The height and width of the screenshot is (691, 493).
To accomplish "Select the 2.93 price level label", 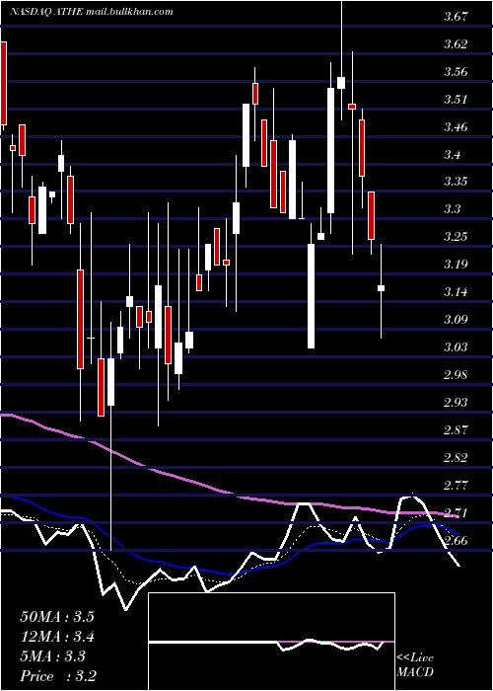I will (456, 403).
